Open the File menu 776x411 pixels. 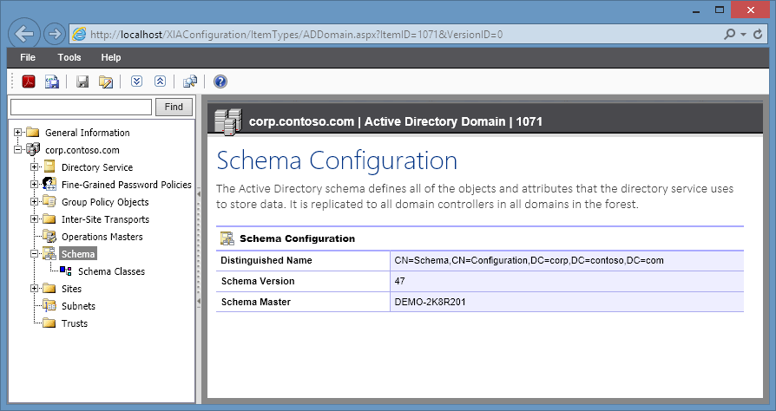point(28,57)
